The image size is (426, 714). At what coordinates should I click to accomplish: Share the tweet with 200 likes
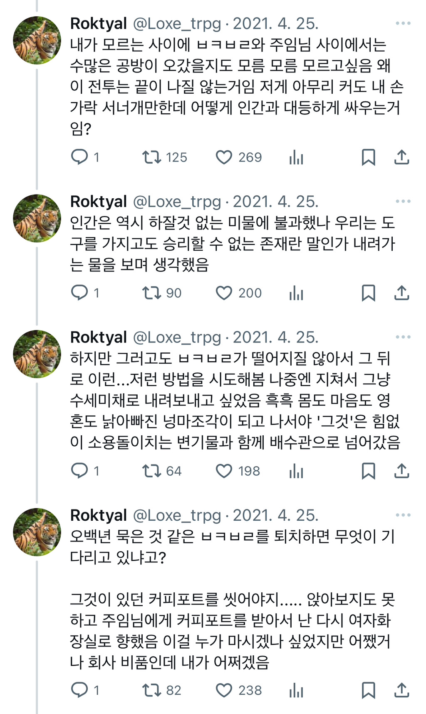point(401,293)
